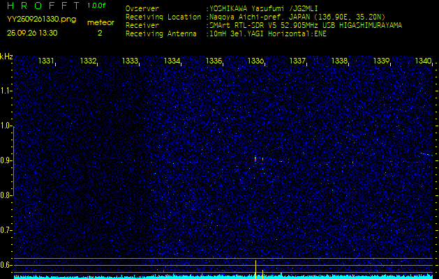Click the yellow spike in power graph
The width and height of the screenshot is (439, 279).
click(256, 269)
